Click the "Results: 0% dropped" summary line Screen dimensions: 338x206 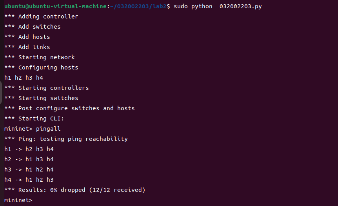pyautogui.click(x=75, y=190)
